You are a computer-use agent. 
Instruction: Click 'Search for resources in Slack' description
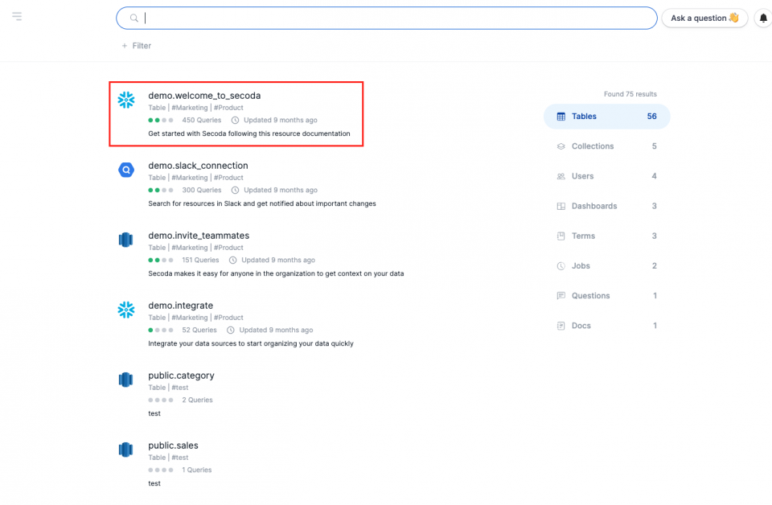[x=262, y=203]
